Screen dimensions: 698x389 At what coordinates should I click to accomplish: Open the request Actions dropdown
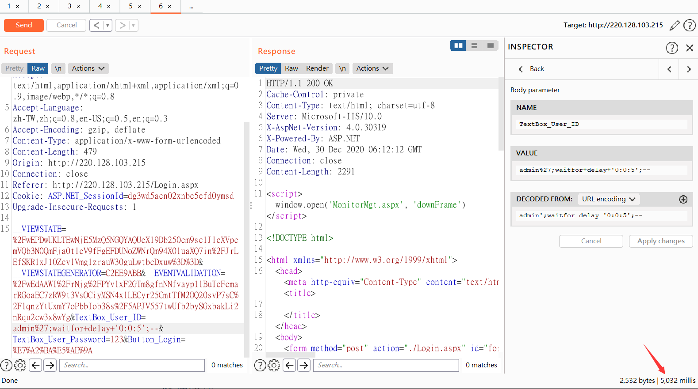click(88, 68)
